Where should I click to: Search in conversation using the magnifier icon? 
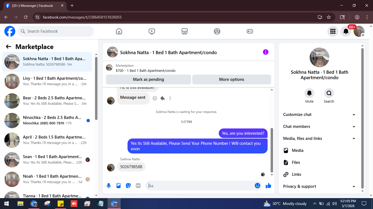(x=329, y=93)
